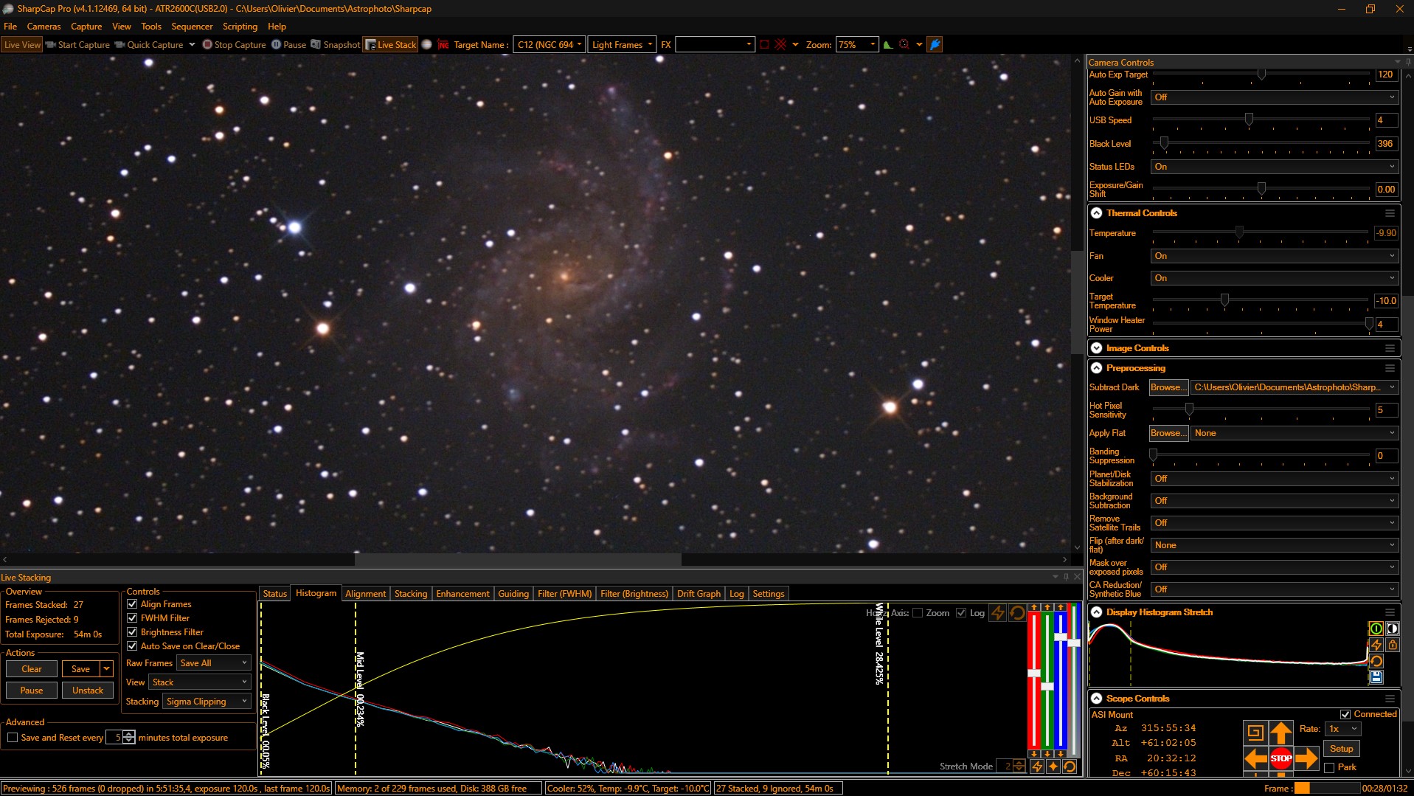This screenshot has width=1414, height=796.
Task: Click the Hot Pixel Sensitivity slider handle
Action: (x=1188, y=409)
